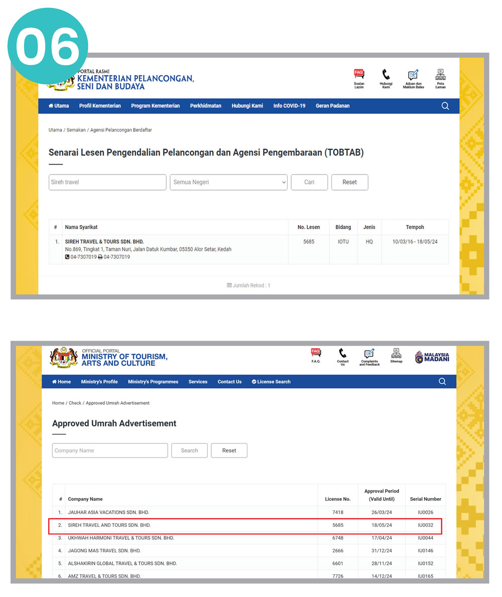Click search magnifier in Malay portal navbar
502x597 pixels.
click(x=445, y=106)
